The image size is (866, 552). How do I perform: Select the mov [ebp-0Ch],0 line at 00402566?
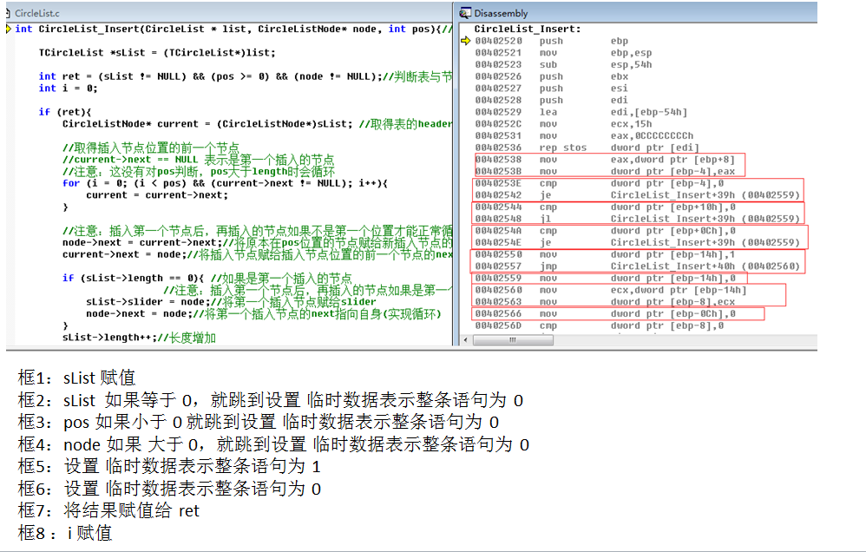(606, 314)
